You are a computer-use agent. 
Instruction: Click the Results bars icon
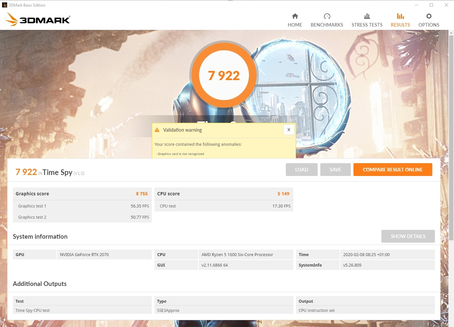[x=400, y=16]
